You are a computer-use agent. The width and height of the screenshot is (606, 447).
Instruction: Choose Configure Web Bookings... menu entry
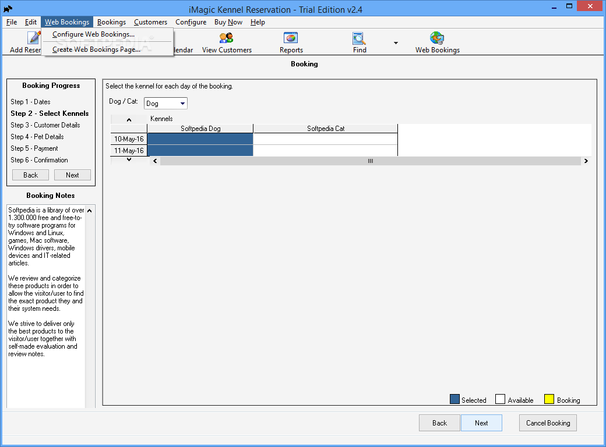point(107,34)
